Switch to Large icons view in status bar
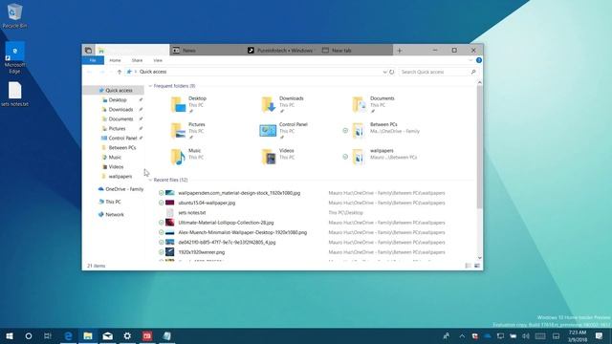 477,266
